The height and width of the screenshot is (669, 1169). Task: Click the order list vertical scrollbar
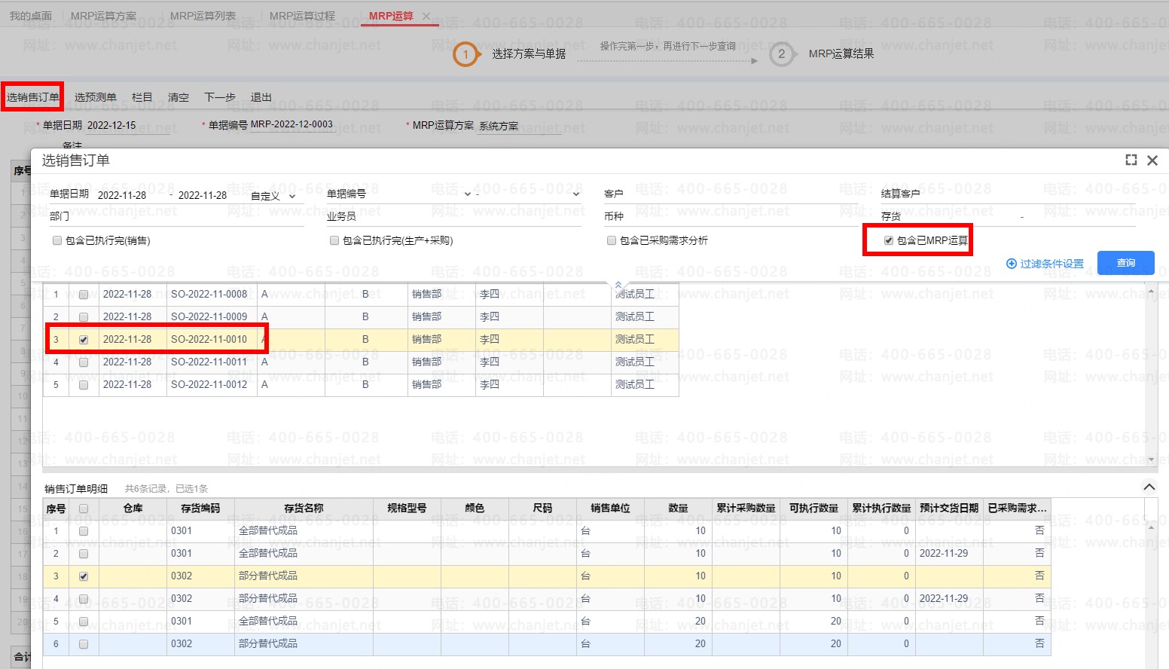tap(1149, 374)
